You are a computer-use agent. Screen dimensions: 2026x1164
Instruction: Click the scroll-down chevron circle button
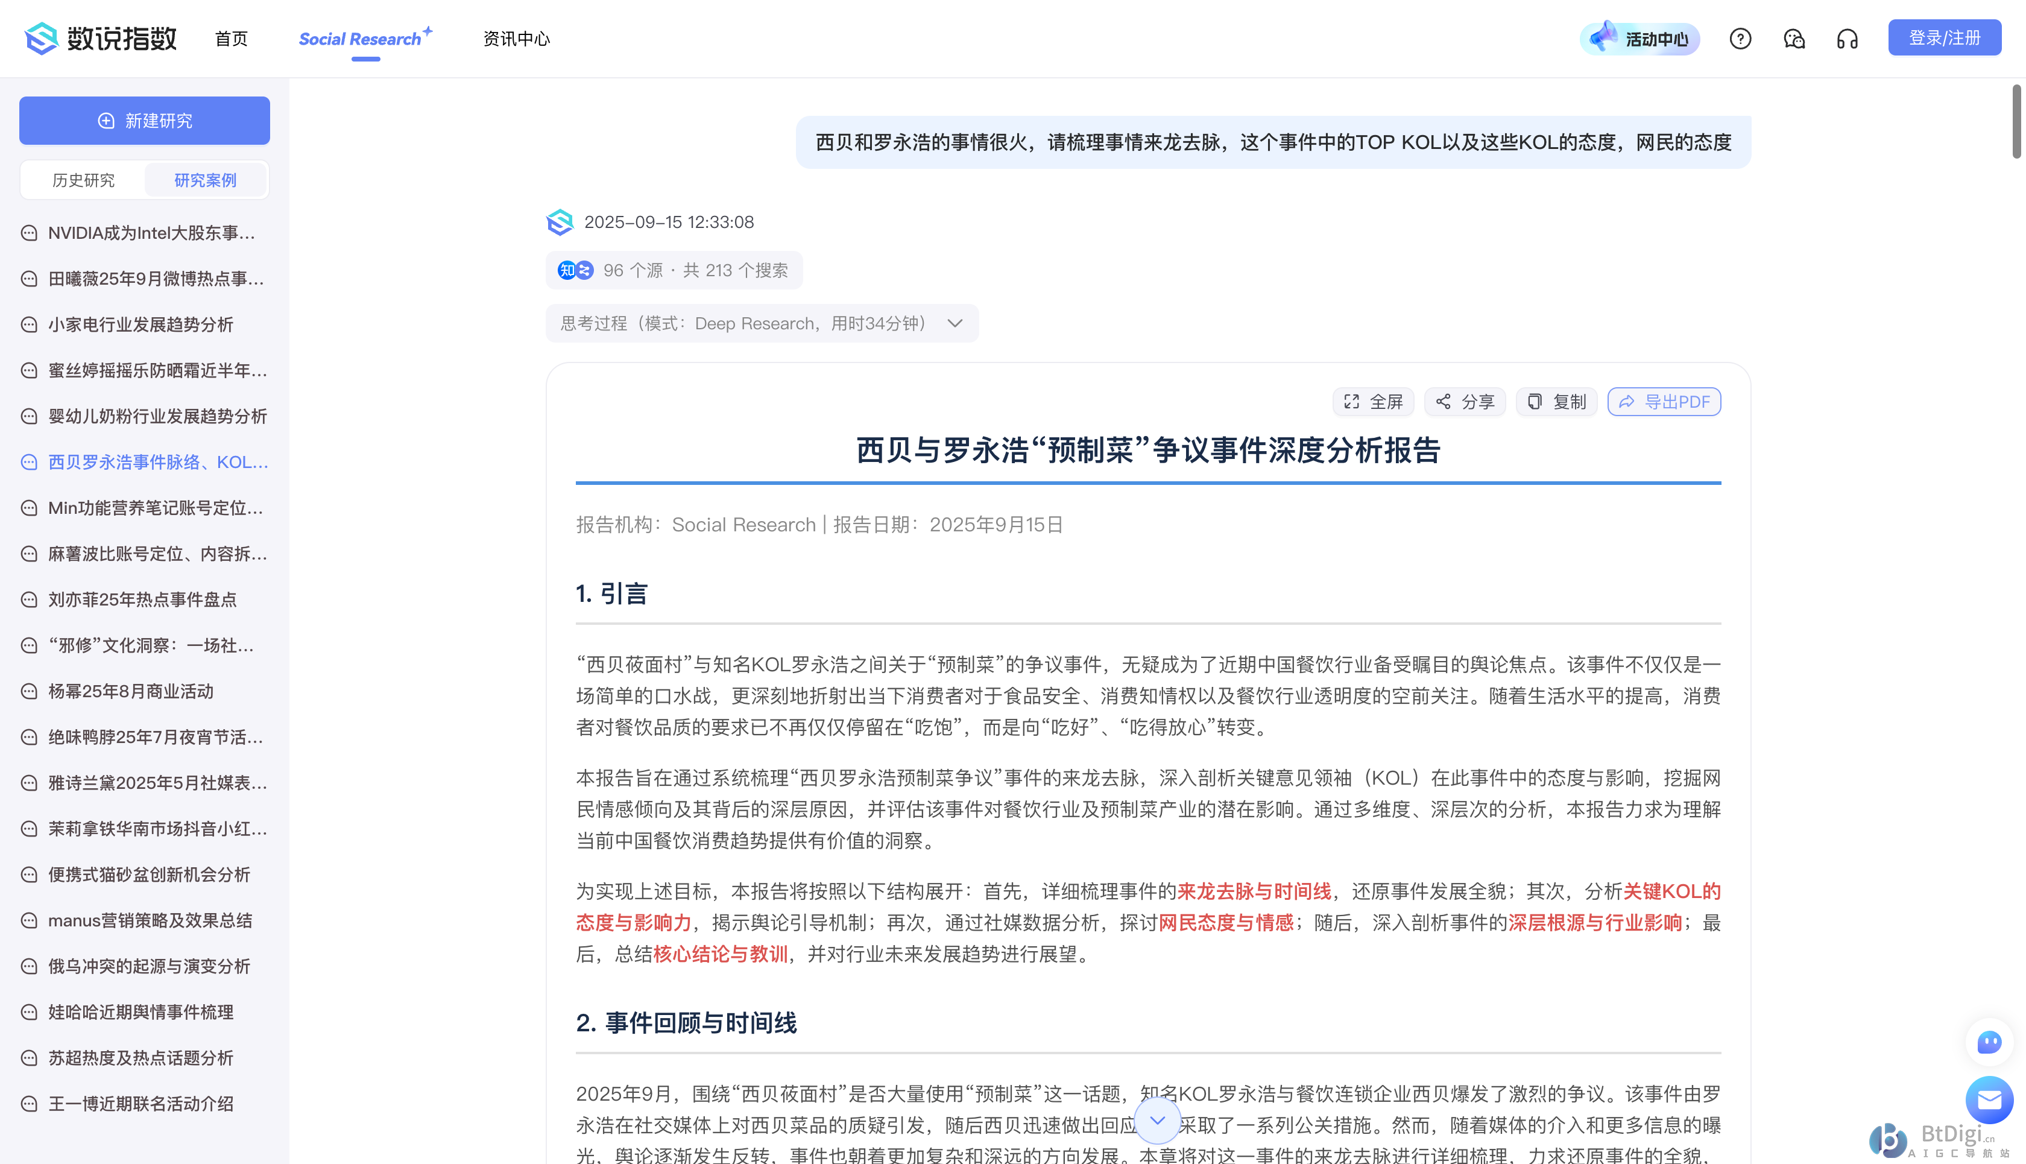pyautogui.click(x=1157, y=1120)
